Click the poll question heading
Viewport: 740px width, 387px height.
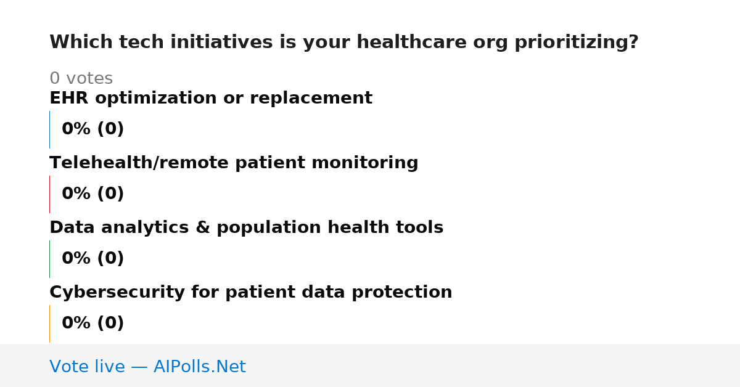(x=344, y=43)
